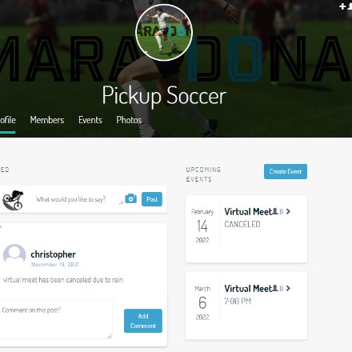Open christopher's profile name link
Screen dimensions: 352x352
(54, 254)
